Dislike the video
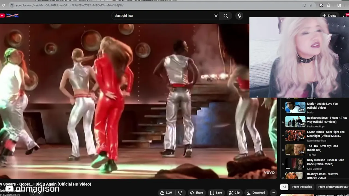This screenshot has height=196, width=349. pos(180,192)
